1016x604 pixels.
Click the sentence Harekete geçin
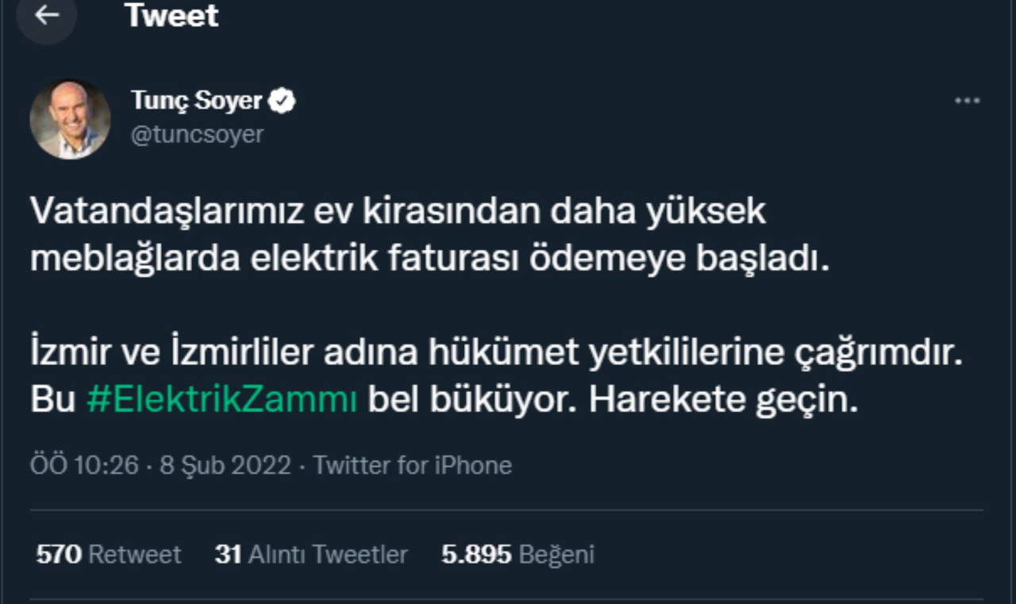point(723,400)
